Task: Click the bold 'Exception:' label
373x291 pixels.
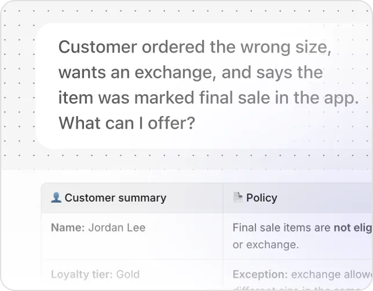Action: (260, 274)
